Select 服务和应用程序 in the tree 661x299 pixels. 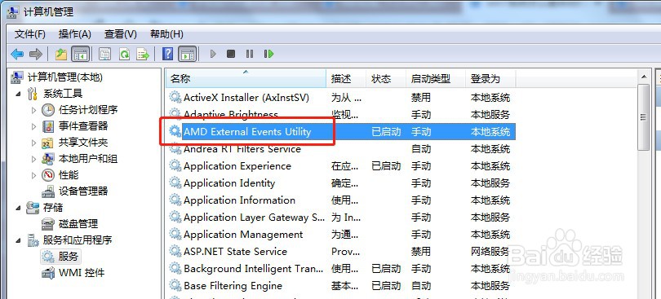click(x=78, y=240)
